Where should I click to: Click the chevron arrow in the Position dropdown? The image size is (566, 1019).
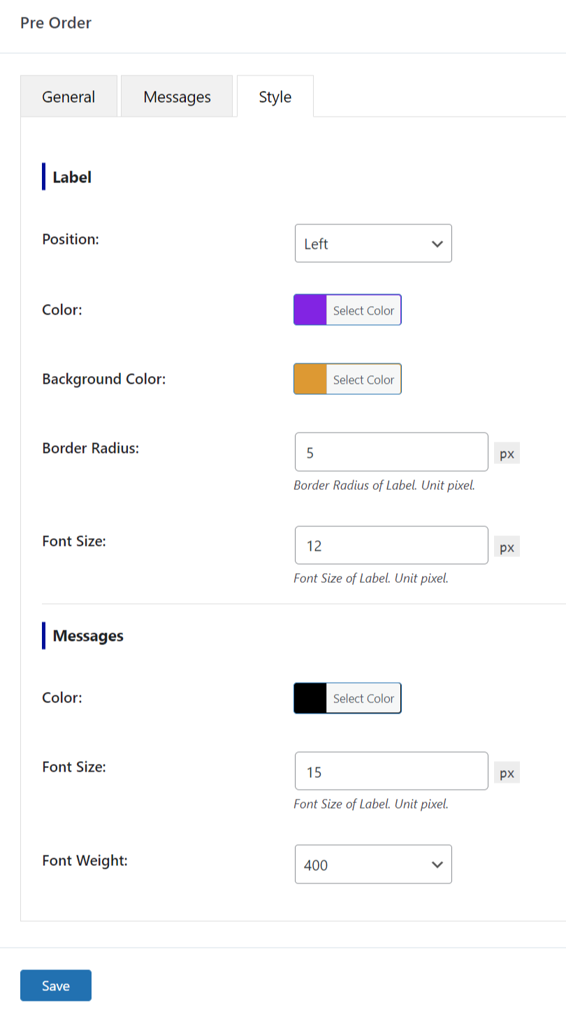point(437,244)
